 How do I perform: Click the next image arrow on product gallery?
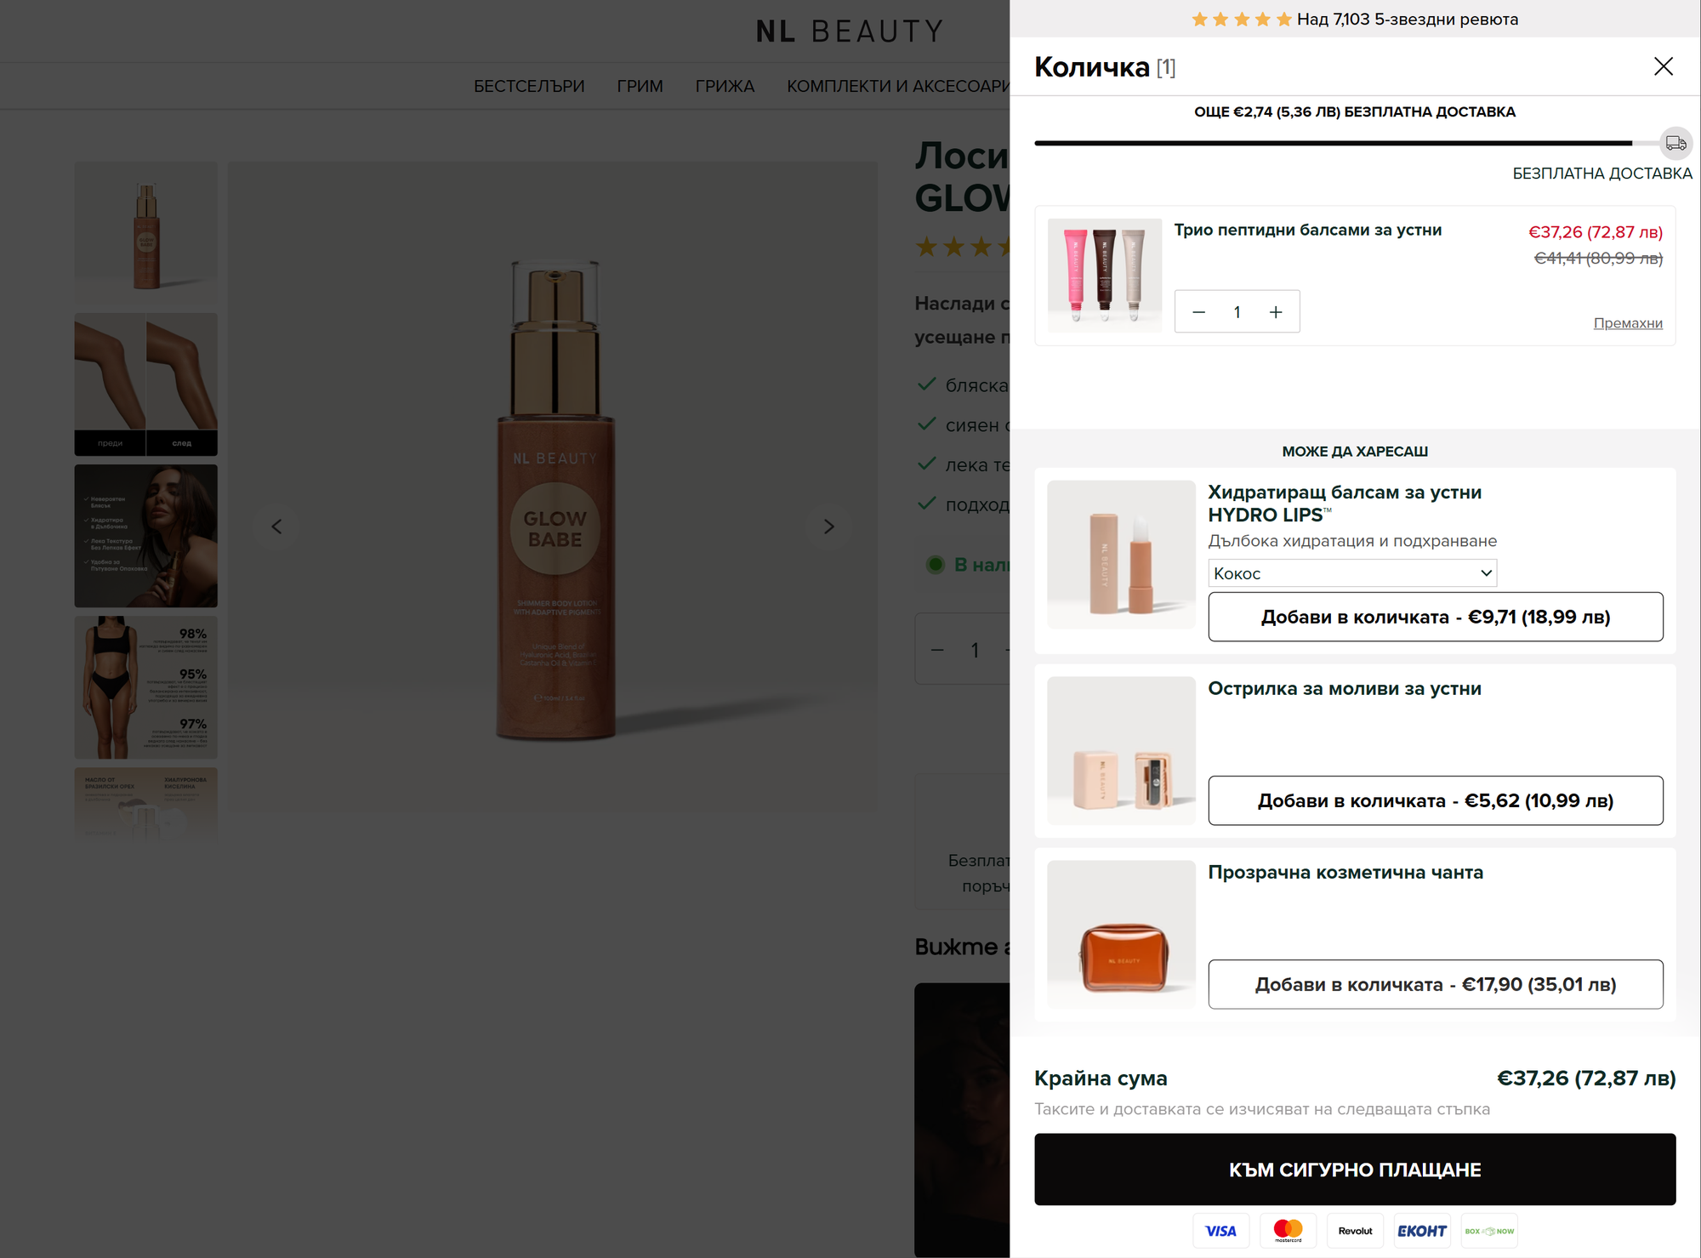tap(828, 527)
